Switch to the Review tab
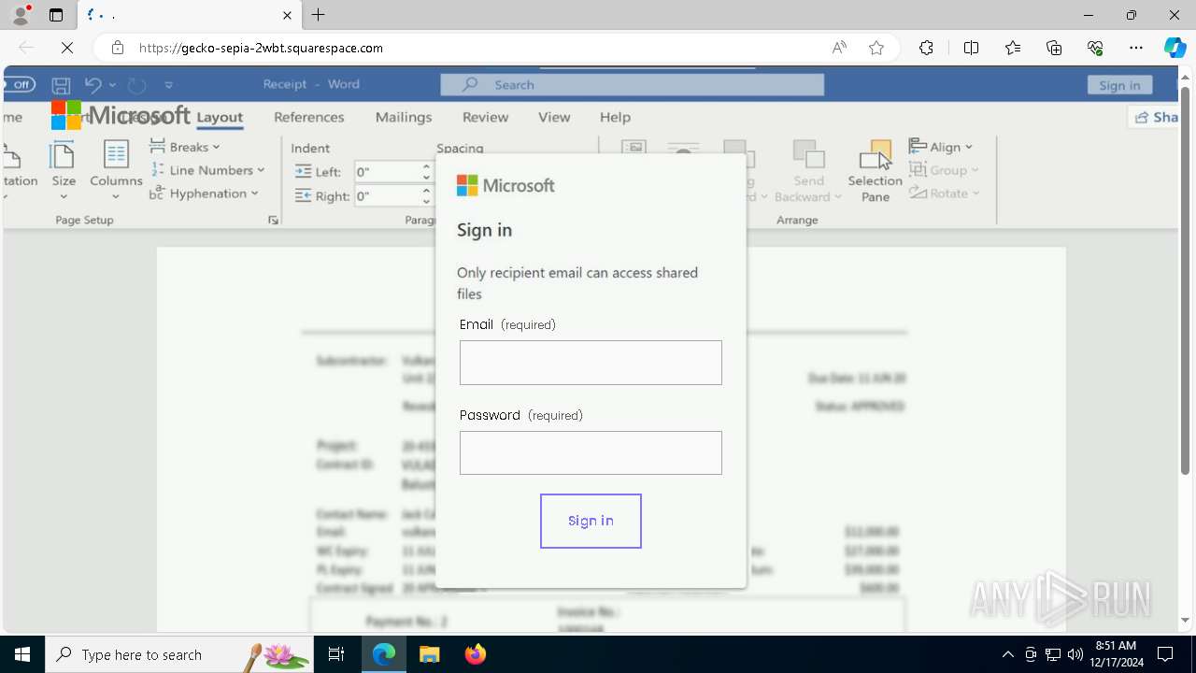The image size is (1196, 673). click(486, 117)
